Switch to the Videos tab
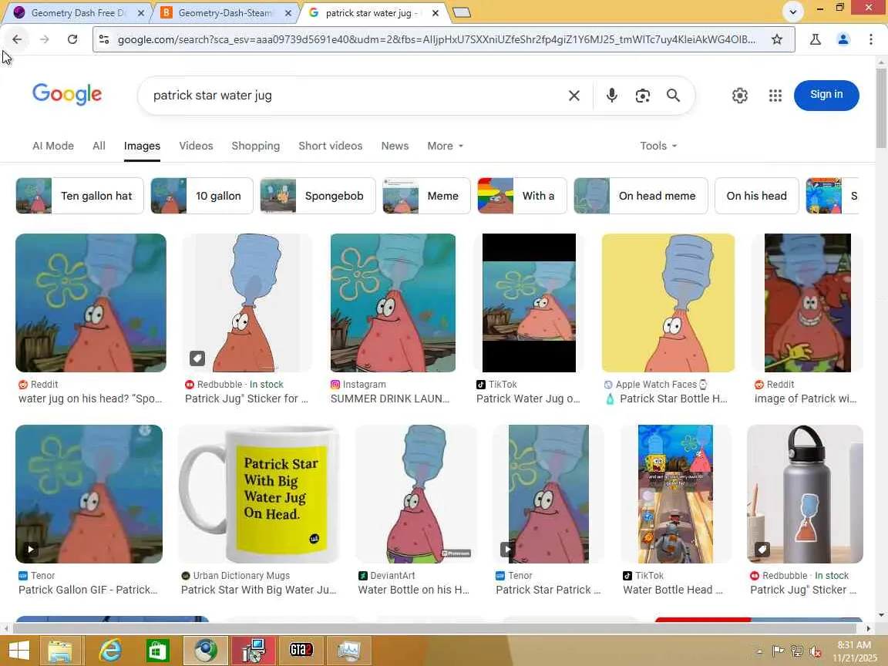Viewport: 888px width, 666px height. 196,146
